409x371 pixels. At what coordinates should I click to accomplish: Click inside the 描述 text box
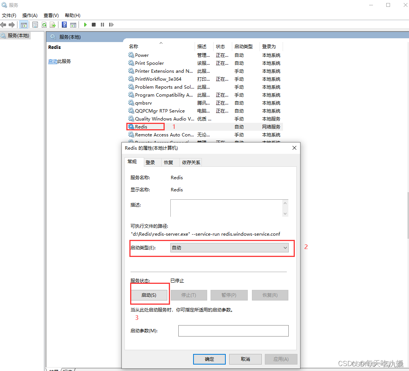coord(226,208)
